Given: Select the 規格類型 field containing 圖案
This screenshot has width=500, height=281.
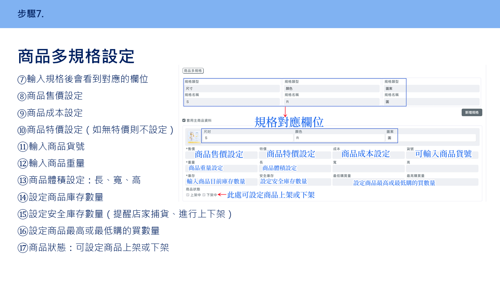Looking at the screenshot, I should 432,89.
